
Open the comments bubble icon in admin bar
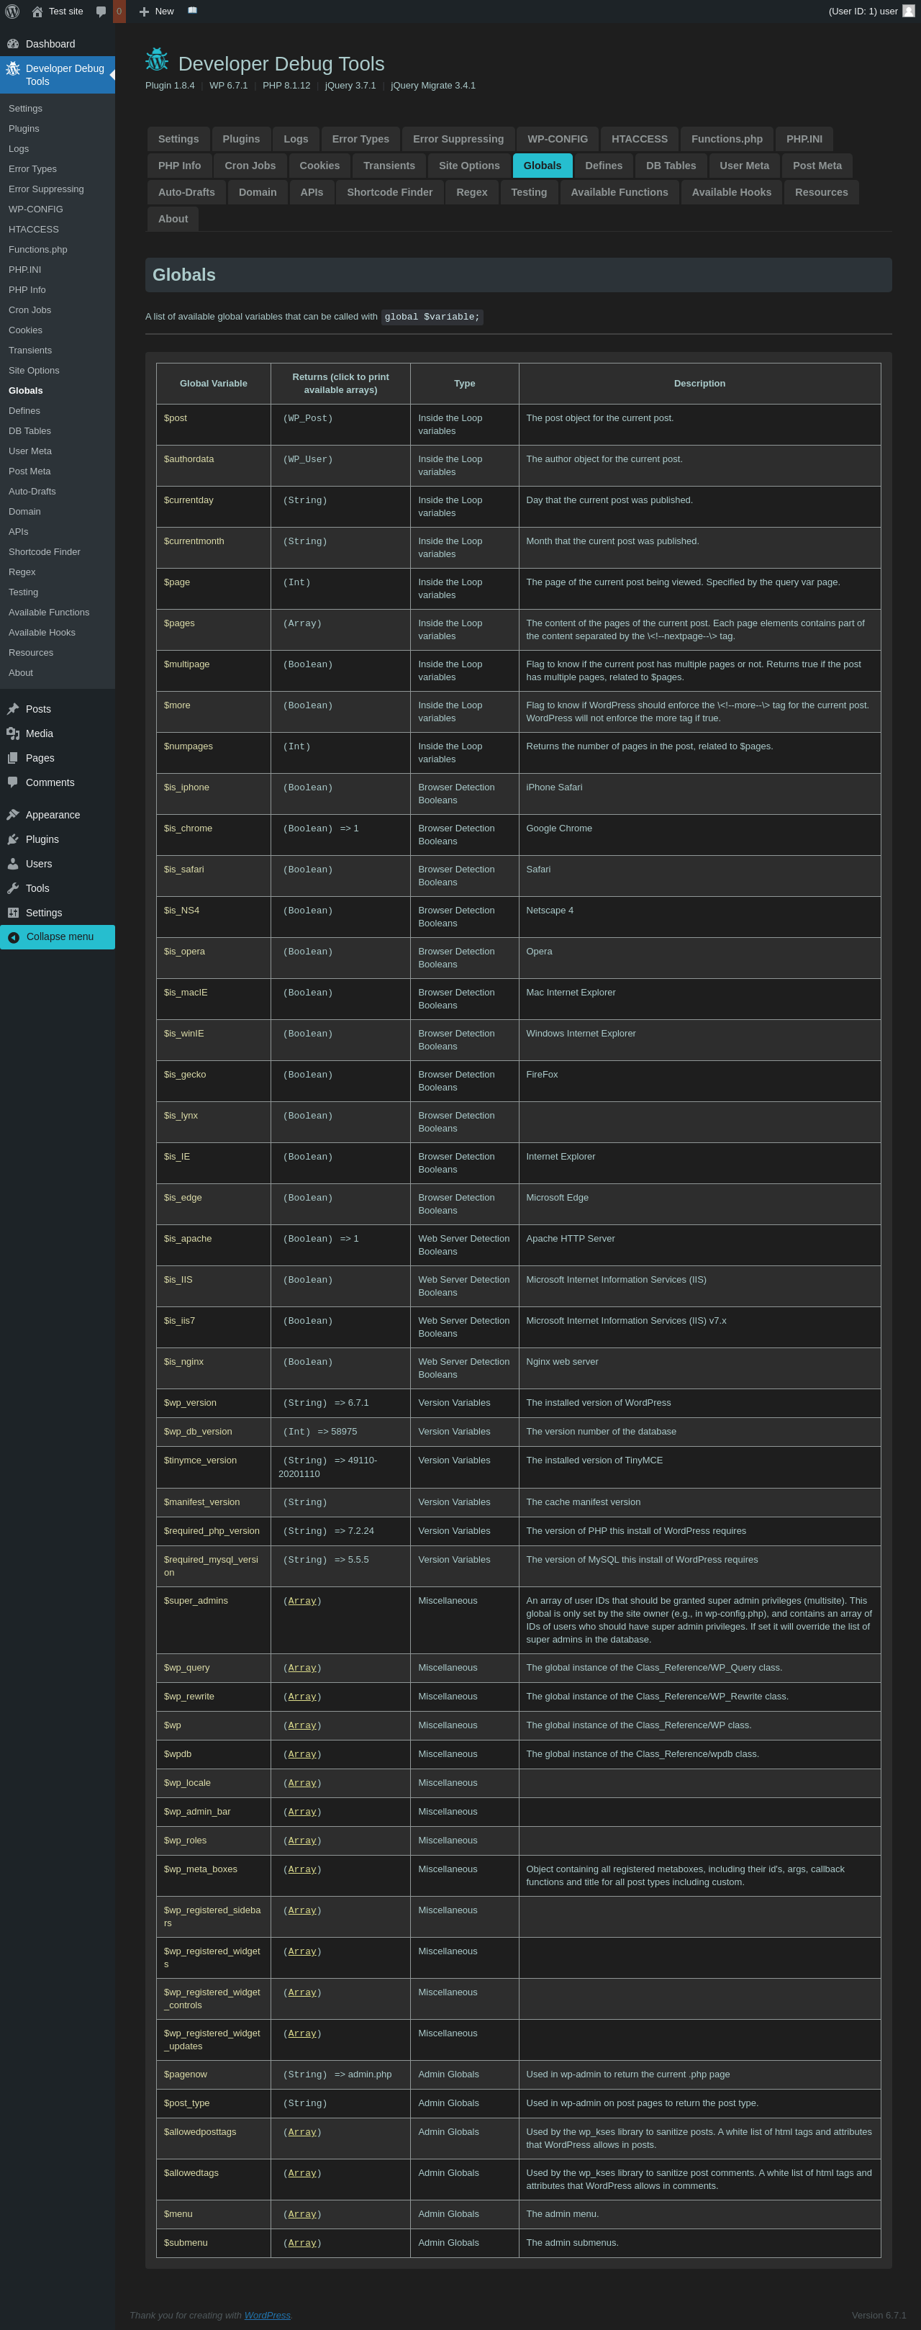[101, 12]
